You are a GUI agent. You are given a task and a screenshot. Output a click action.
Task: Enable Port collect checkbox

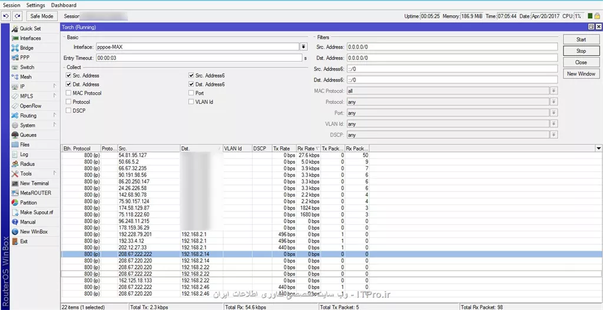[x=191, y=93]
